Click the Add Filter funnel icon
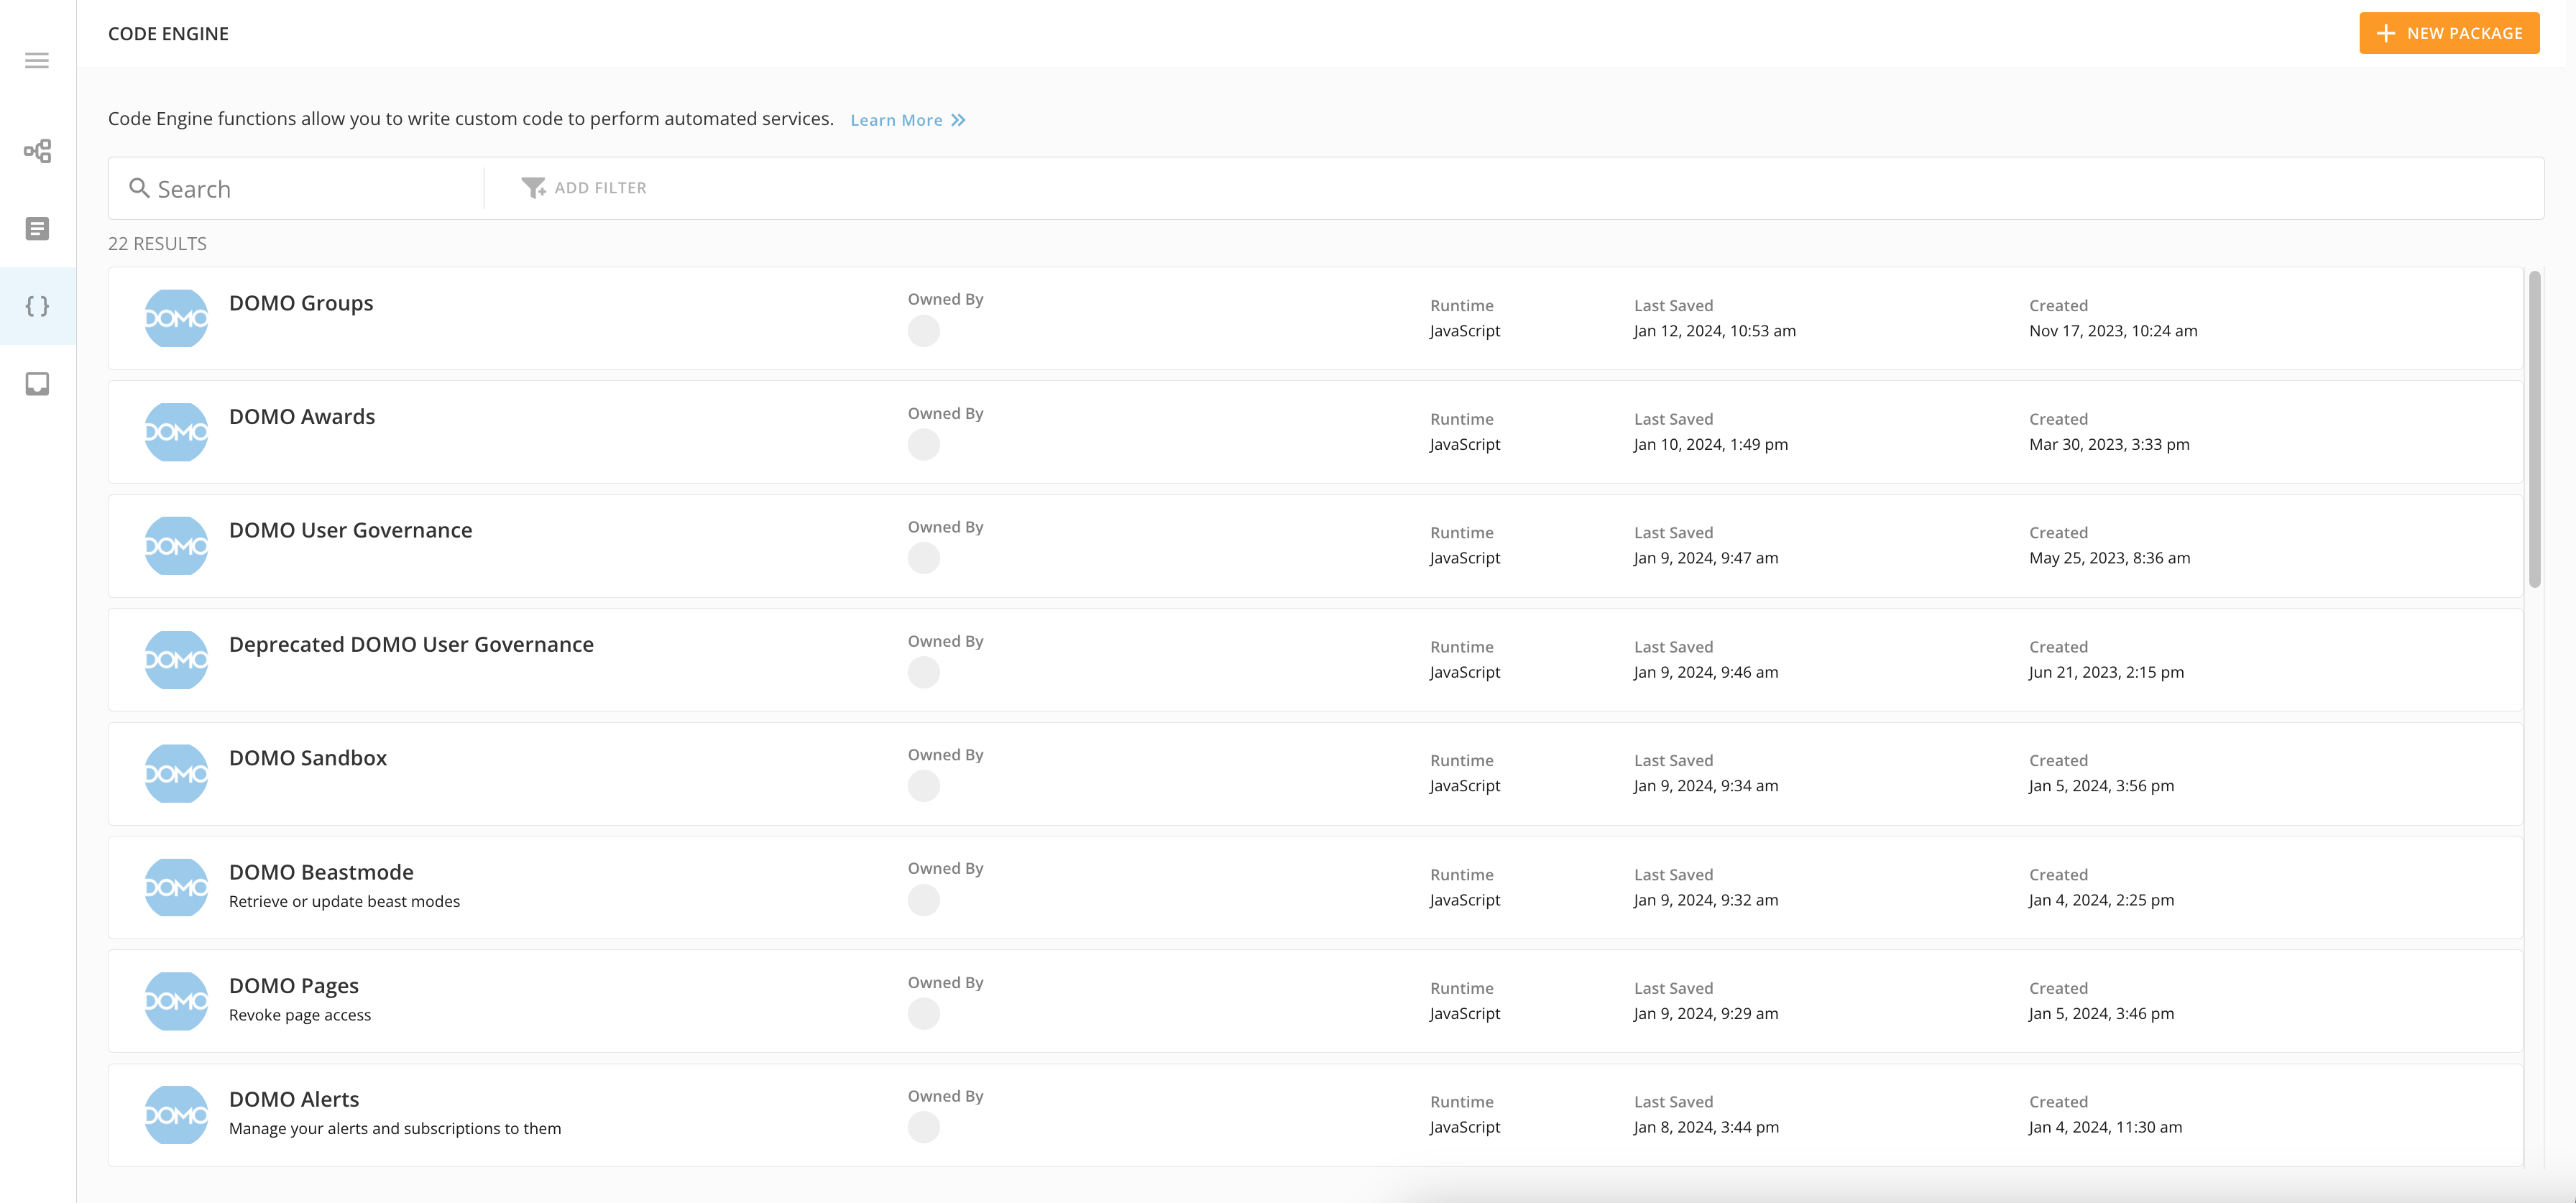This screenshot has height=1203, width=2576. coord(533,188)
